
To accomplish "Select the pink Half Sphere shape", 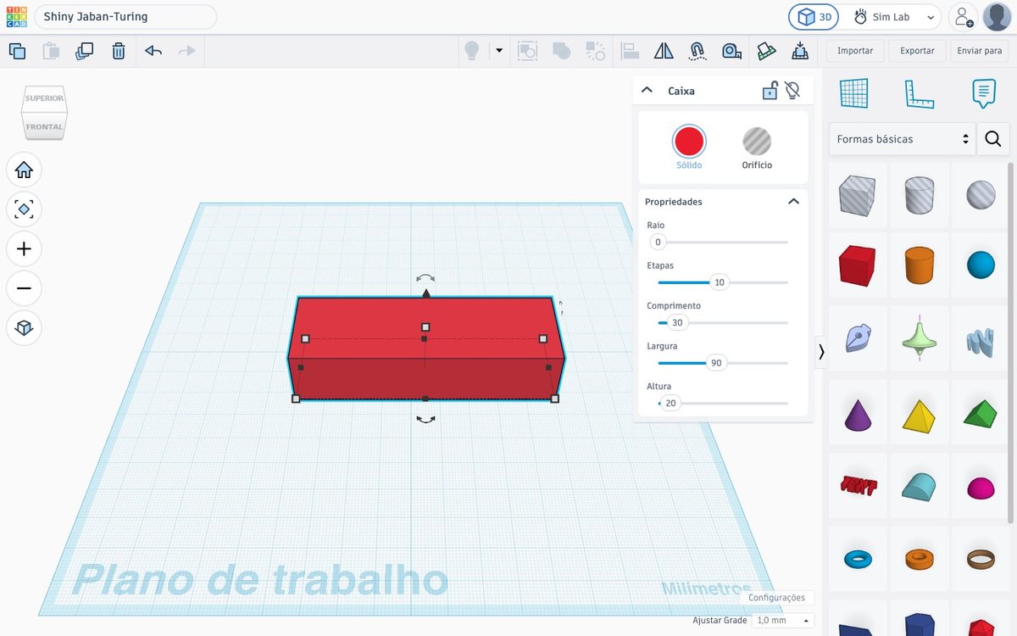I will [x=981, y=488].
